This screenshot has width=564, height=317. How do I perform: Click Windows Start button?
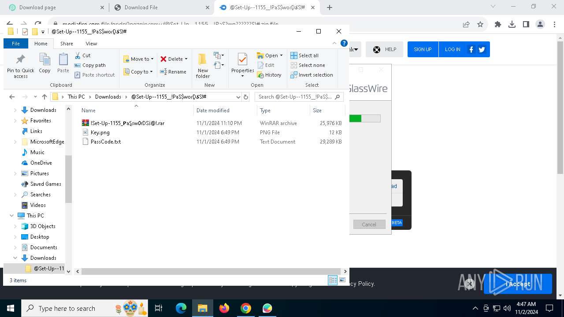[x=11, y=308]
